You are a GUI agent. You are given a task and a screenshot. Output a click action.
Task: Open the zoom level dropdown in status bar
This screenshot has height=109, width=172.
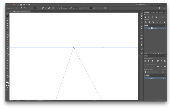pos(15,101)
